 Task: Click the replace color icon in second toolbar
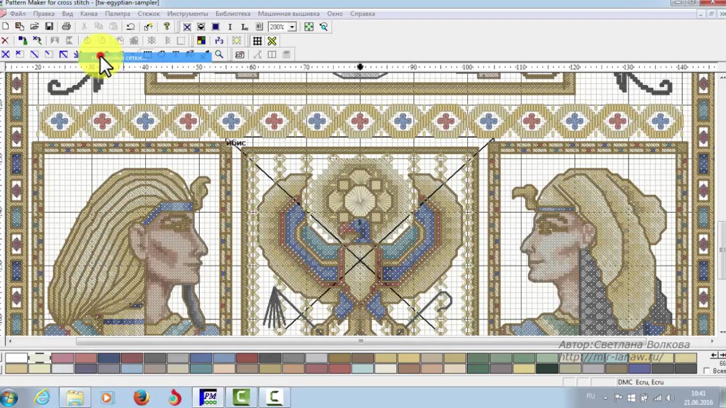[x=23, y=40]
